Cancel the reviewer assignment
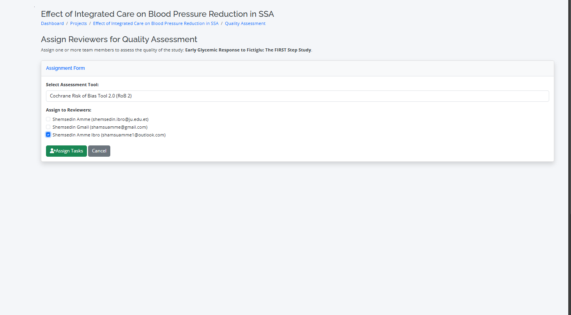This screenshot has width=571, height=315. pyautogui.click(x=99, y=151)
